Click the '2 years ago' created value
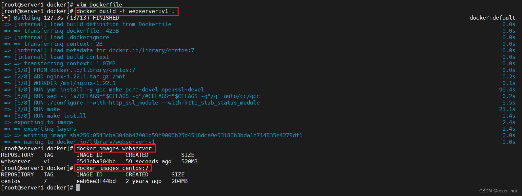Screen dimensions: 522x196 [144, 181]
